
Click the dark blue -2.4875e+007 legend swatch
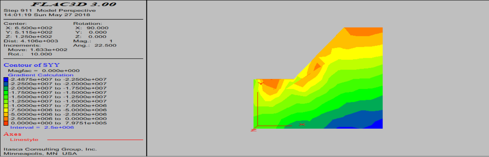pos(5,80)
